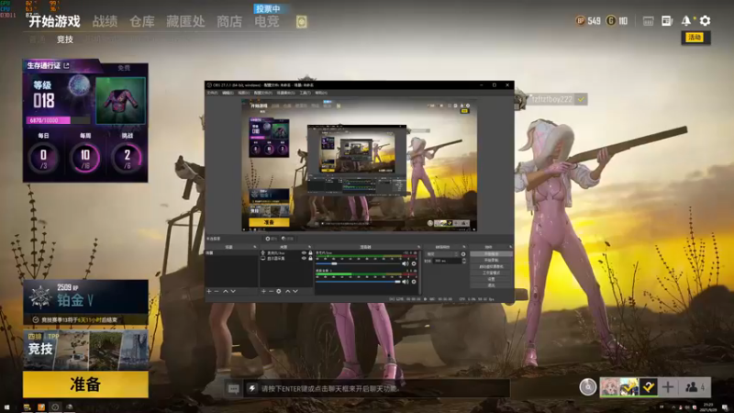Screen dimensions: 734x413
Task: Toggle lock on first OBS source
Action: [x=310, y=253]
